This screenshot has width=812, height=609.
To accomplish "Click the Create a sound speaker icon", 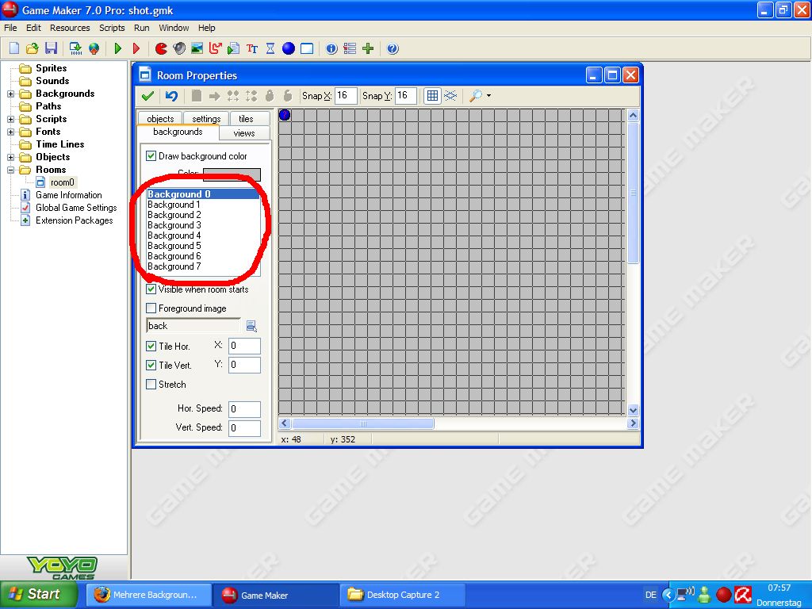I will 179,48.
